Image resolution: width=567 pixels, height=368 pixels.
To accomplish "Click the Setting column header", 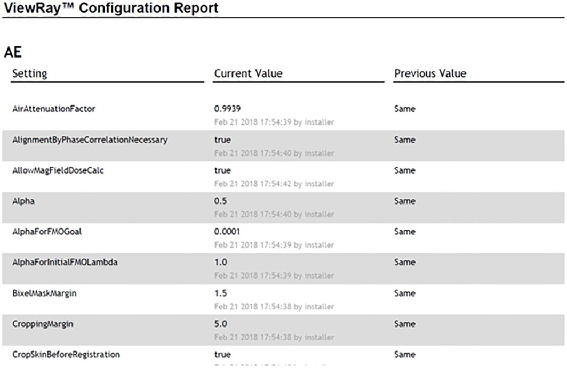I will coord(30,73).
